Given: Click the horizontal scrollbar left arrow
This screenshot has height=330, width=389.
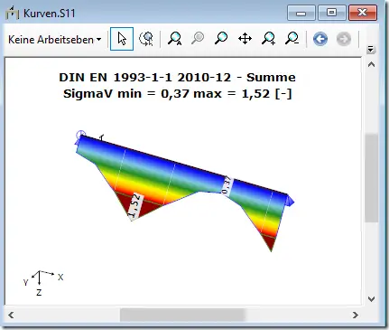Looking at the screenshot, I should point(11,315).
